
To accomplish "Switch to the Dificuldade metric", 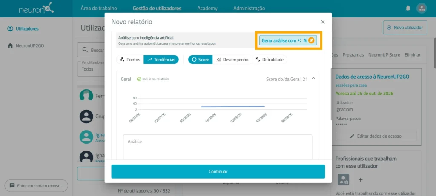I will tap(270, 60).
